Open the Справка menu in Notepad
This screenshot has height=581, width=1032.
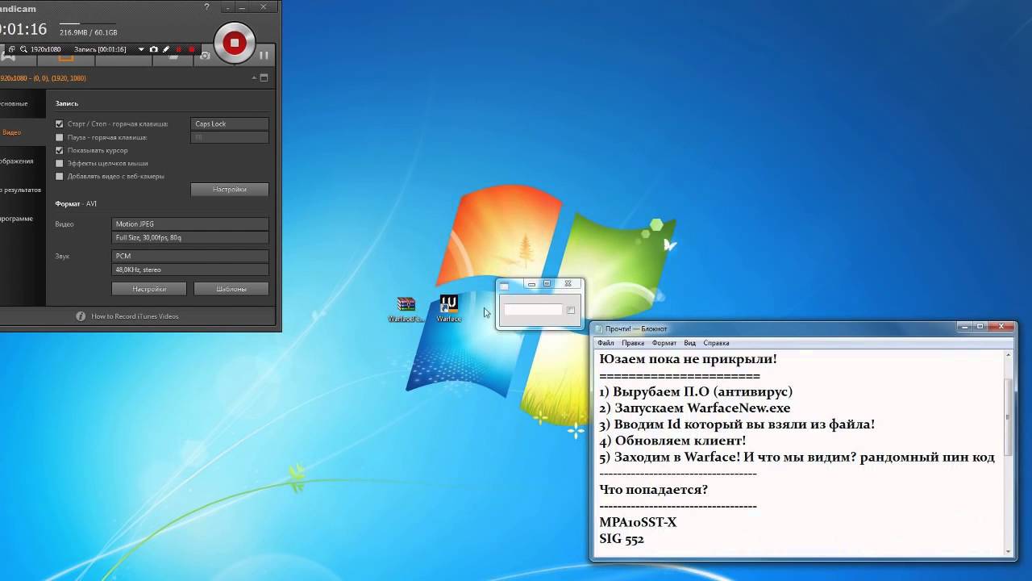[x=716, y=343]
